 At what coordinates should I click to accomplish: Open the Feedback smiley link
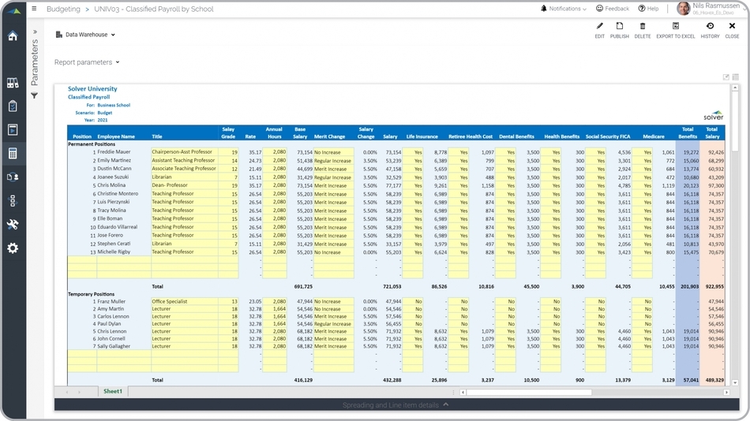click(613, 9)
